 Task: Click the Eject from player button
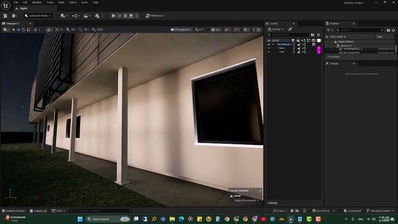pos(131,16)
